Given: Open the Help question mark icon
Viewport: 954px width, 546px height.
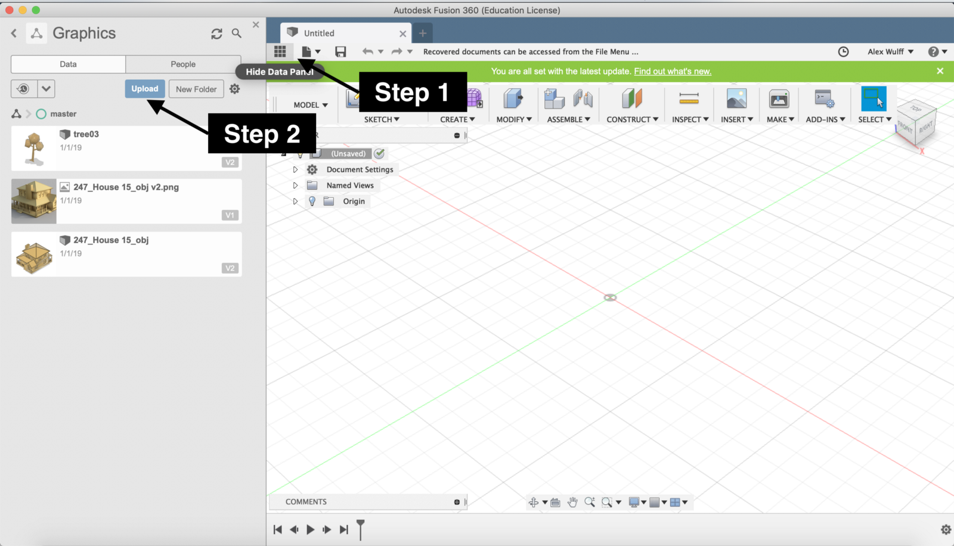Looking at the screenshot, I should coord(933,52).
